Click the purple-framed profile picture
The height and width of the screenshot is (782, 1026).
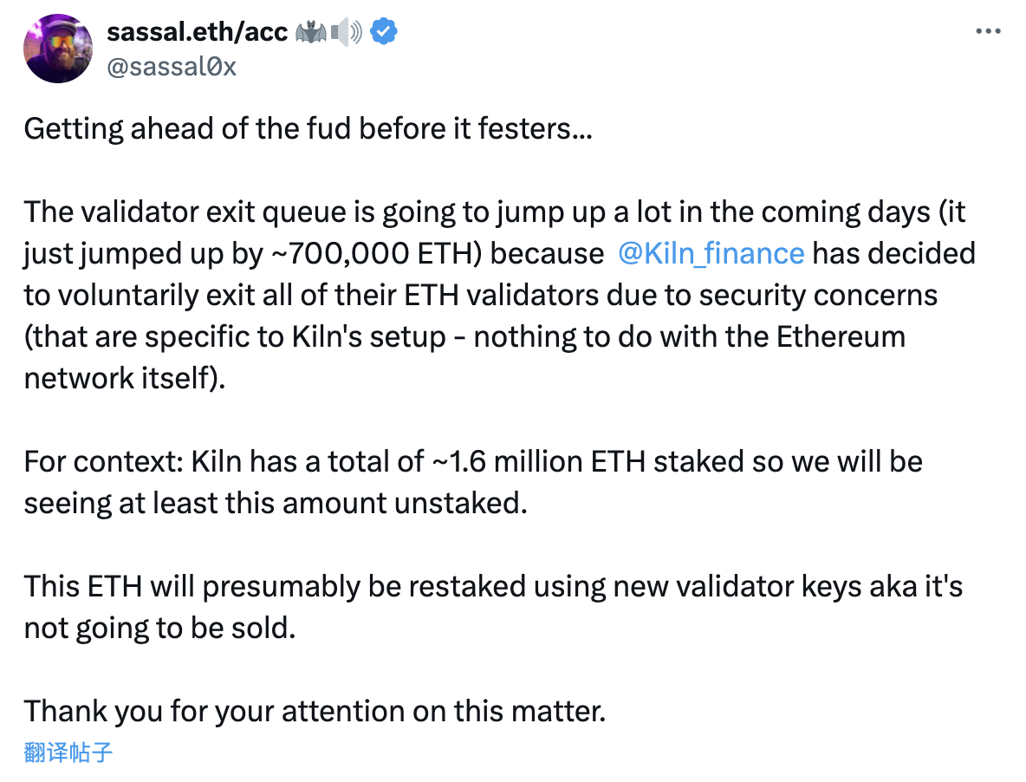point(57,49)
